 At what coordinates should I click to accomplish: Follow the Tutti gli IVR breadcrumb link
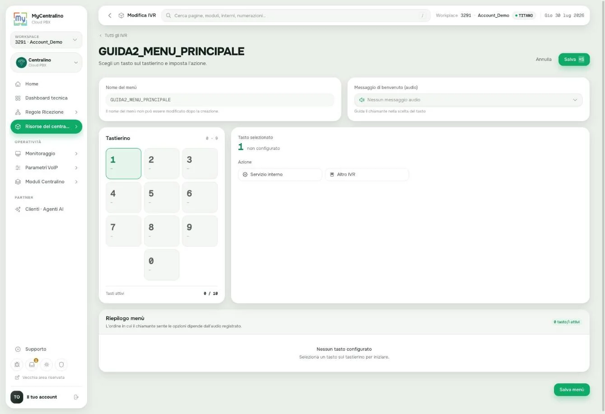pos(113,35)
